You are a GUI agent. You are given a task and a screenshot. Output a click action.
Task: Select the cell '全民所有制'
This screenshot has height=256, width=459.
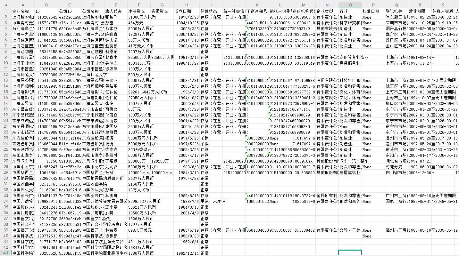pos(327,196)
